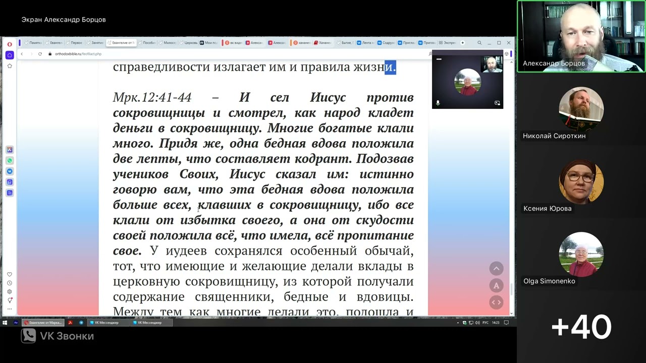
Task: Open VK messenger icon in Opera sidebar
Action: (x=10, y=171)
